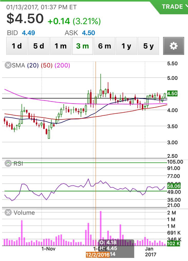Click the 105.00 RSI axis label

click(175, 162)
